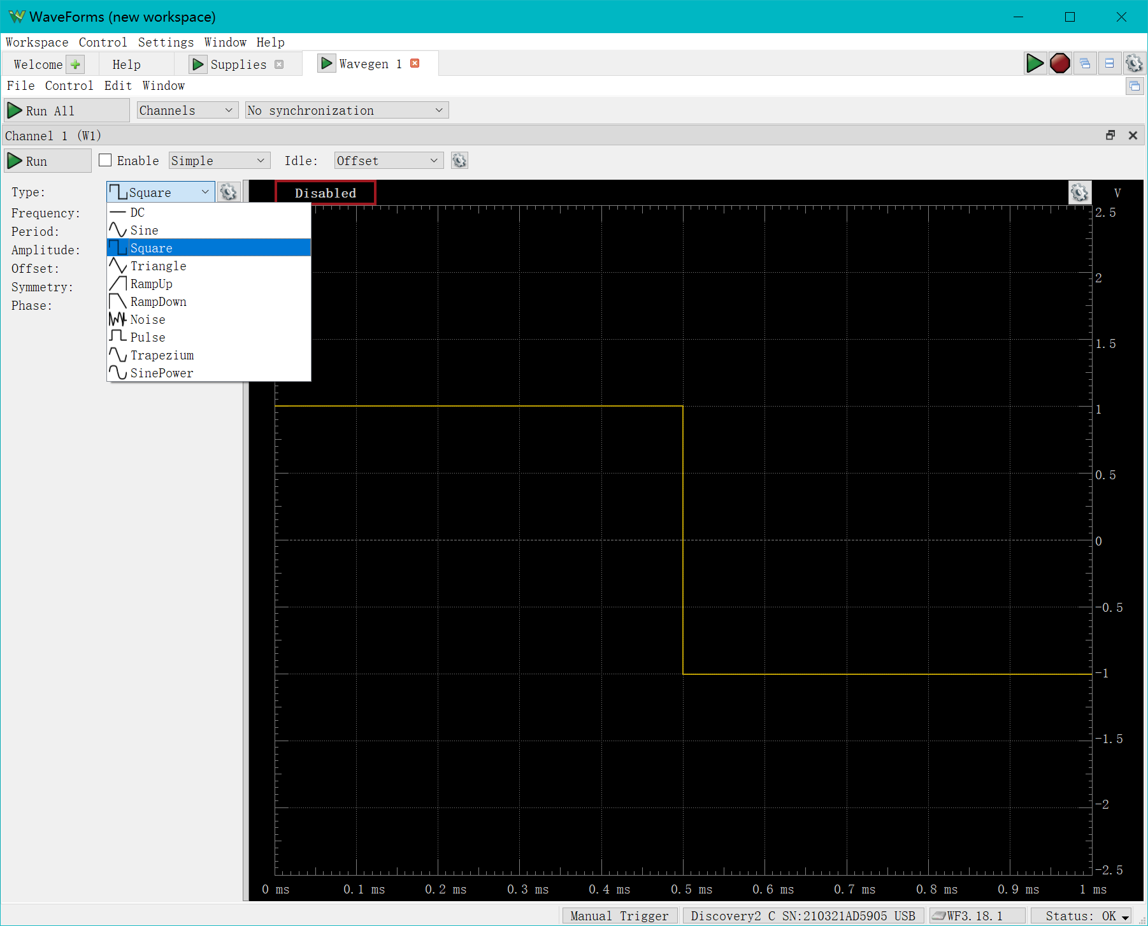1148x926 pixels.
Task: Open the Settings menu
Action: pos(166,42)
